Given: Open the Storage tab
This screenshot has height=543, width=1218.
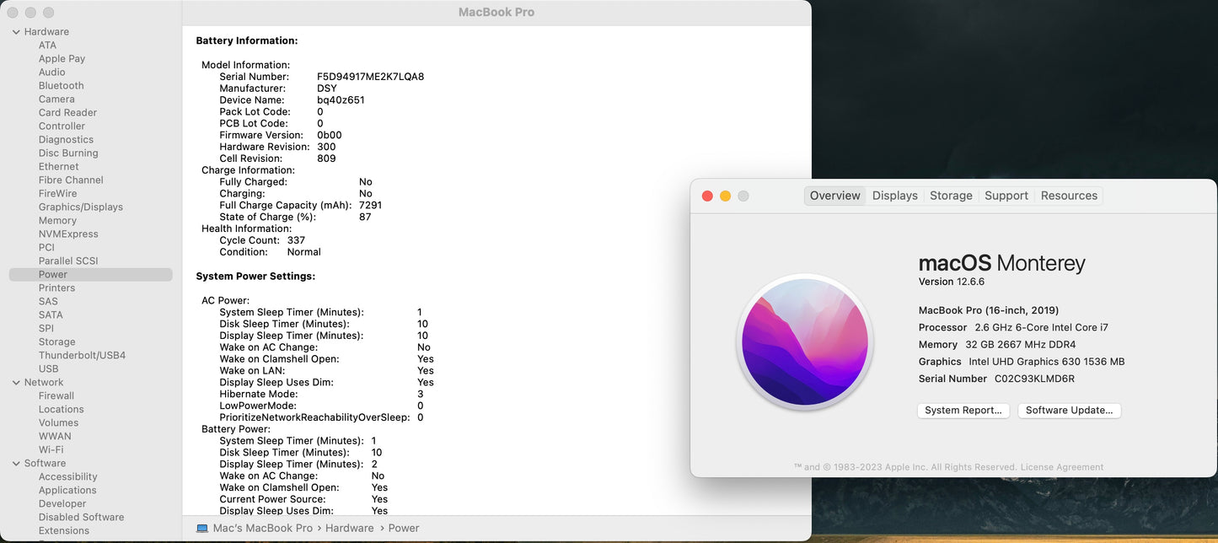Looking at the screenshot, I should tap(951, 196).
